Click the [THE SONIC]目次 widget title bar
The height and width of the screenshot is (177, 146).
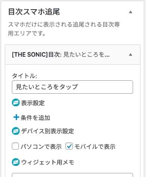click(x=72, y=54)
